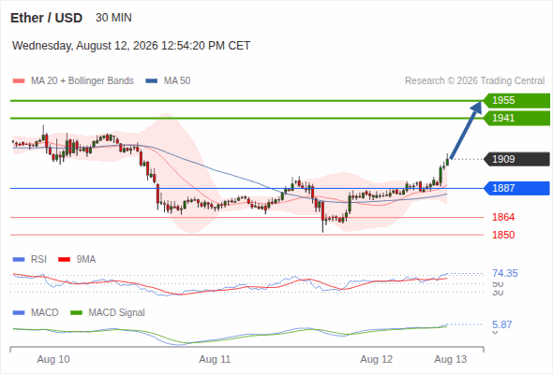
Task: Click the red 1850 support level label
Action: click(x=503, y=235)
